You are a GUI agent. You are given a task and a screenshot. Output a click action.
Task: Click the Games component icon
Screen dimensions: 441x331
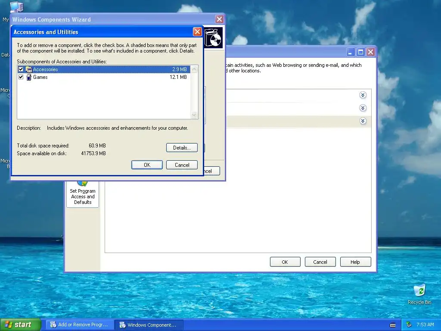pyautogui.click(x=29, y=77)
